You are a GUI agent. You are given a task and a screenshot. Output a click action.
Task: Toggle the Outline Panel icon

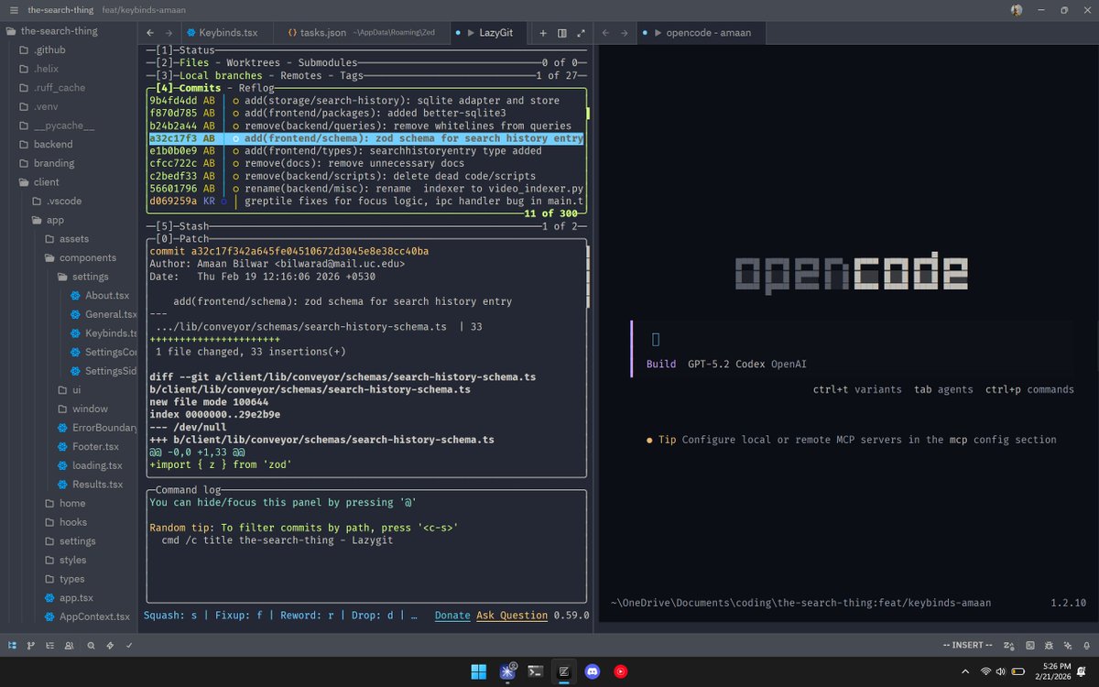[x=50, y=646]
